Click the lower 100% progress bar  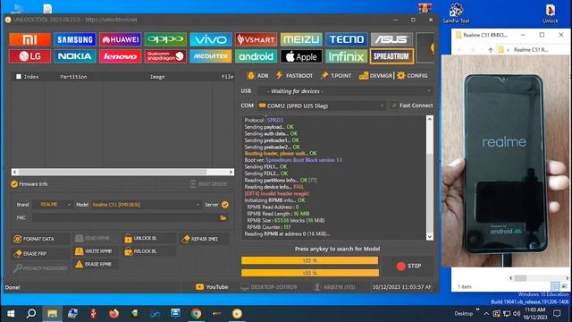310,273
